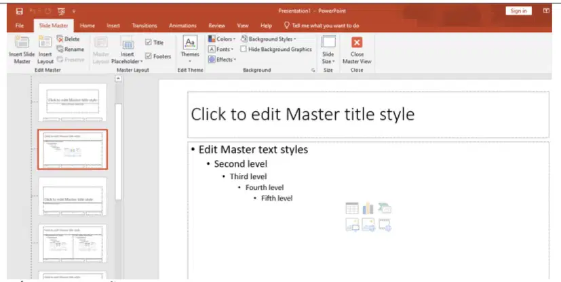The height and width of the screenshot is (282, 561).
Task: Open the Themes gallery
Action: pos(190,49)
